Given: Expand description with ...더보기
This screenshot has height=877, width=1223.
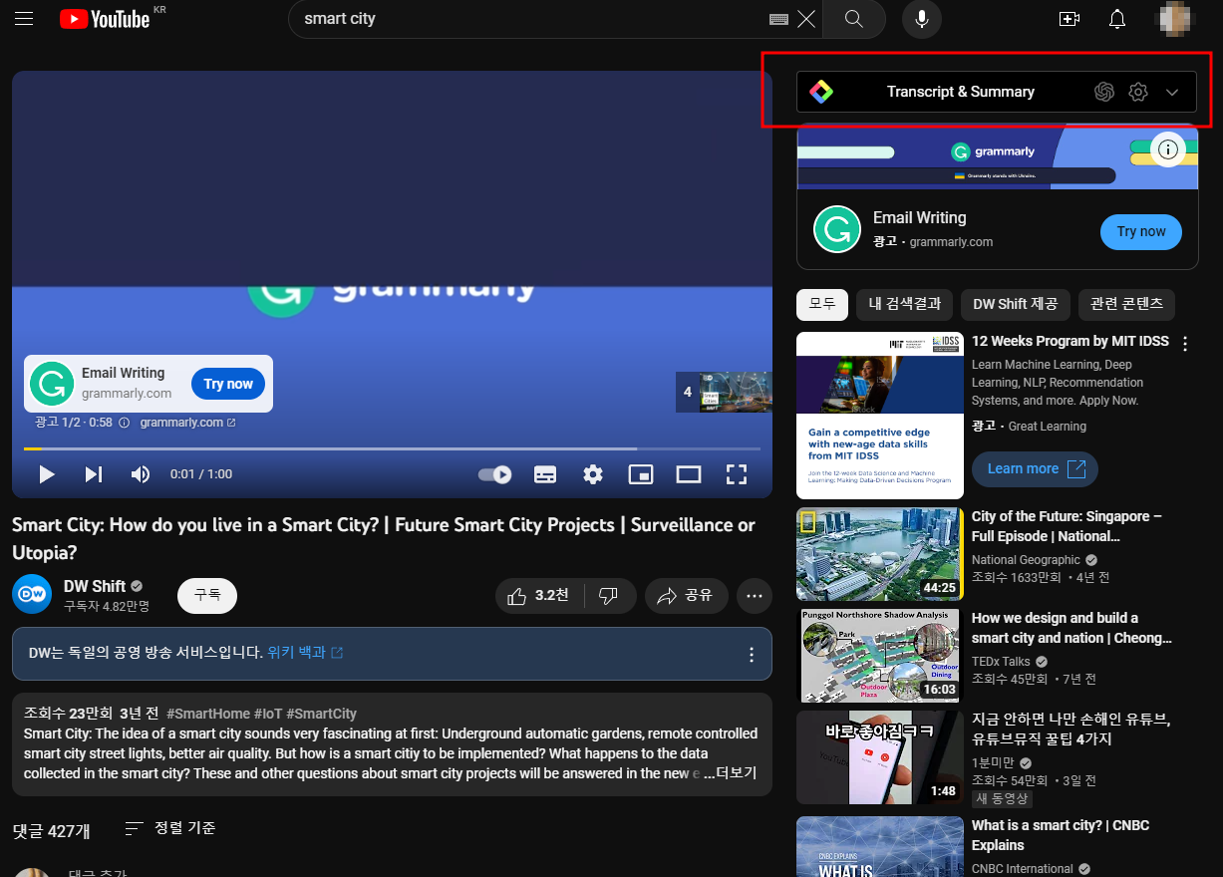Looking at the screenshot, I should coord(730,773).
